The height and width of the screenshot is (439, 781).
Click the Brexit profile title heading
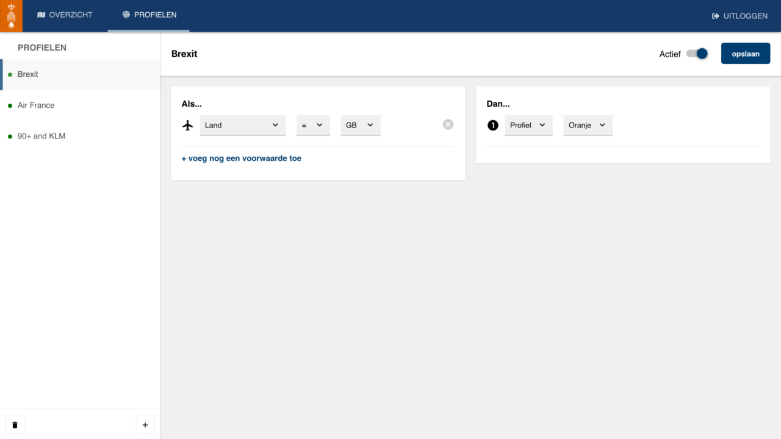[x=184, y=54]
